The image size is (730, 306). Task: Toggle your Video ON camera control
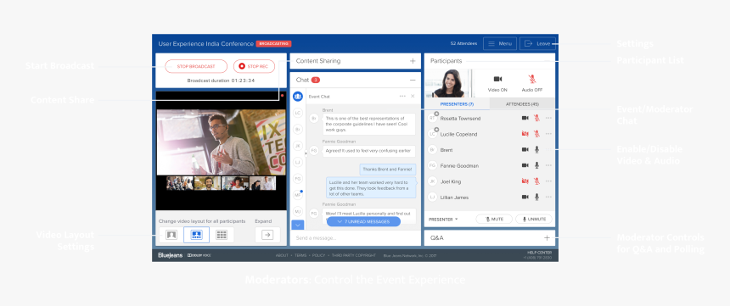tap(497, 83)
